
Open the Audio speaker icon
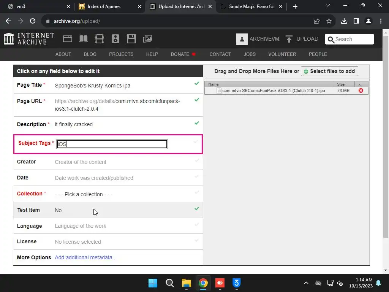click(x=115, y=39)
